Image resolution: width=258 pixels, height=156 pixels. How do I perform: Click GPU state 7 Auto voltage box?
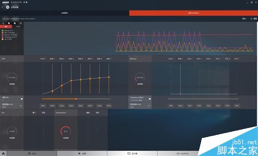[109, 106]
